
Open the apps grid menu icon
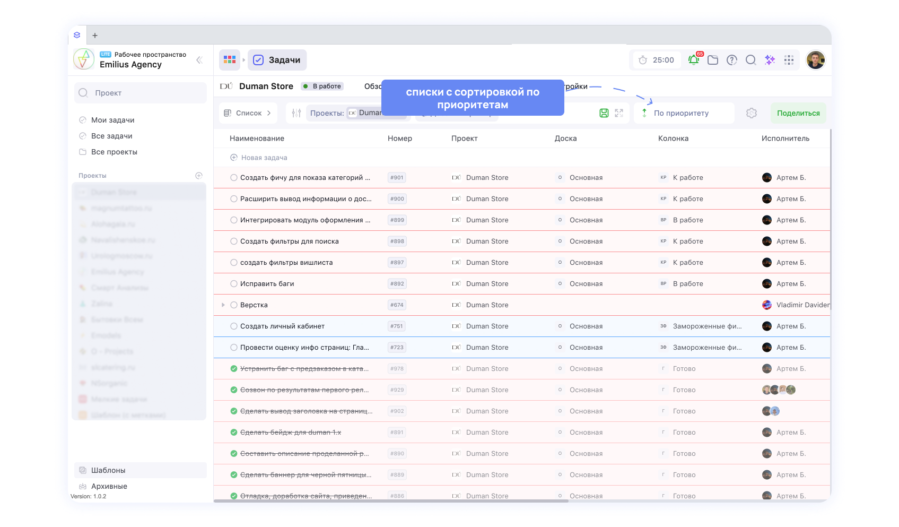[x=789, y=60]
